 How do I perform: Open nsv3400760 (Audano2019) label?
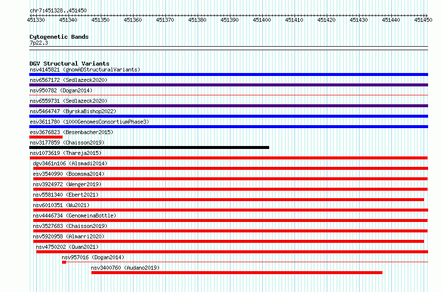pos(125,268)
